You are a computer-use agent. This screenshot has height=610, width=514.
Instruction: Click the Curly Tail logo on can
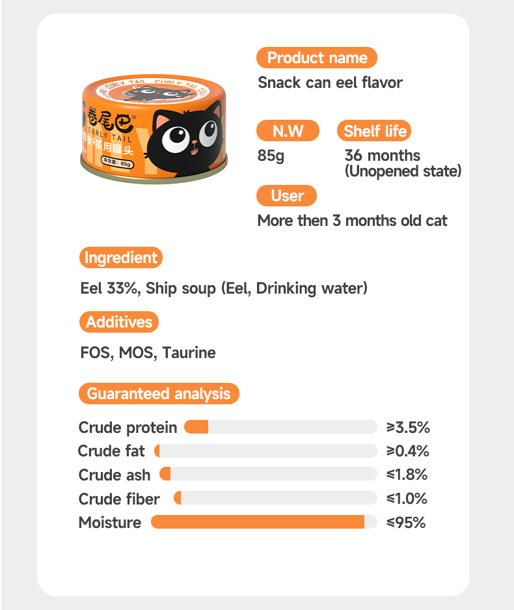point(111,124)
